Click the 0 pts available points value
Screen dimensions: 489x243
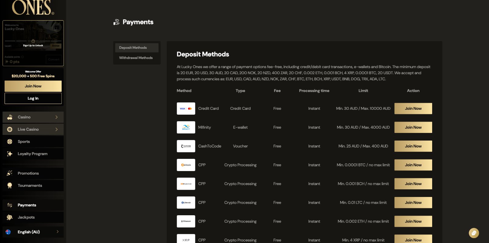pos(14,62)
